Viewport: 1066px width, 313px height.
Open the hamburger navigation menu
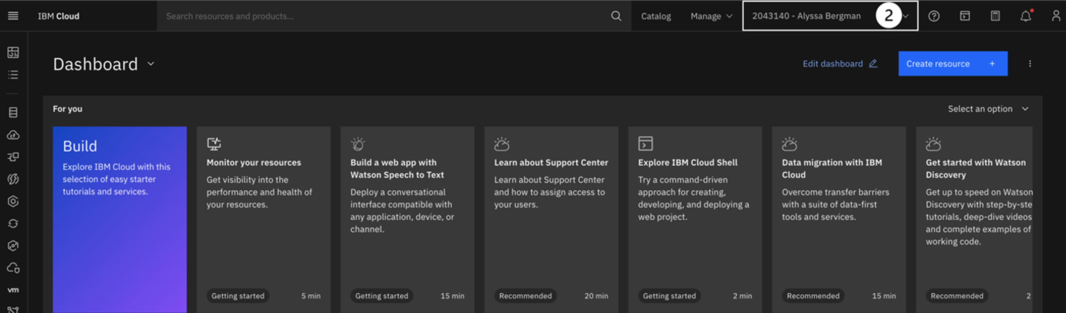click(13, 16)
